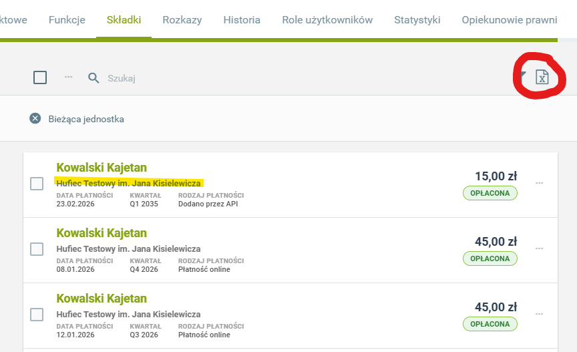Open three-dot menu for Q4 2026 payment

[540, 248]
